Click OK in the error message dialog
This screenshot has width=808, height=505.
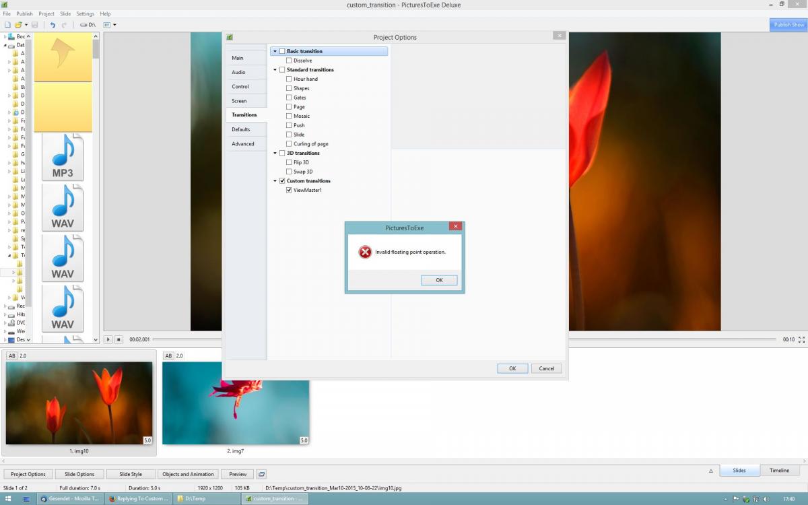pos(439,280)
